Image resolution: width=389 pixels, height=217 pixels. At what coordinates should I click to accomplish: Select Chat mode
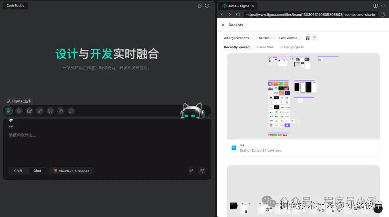(37, 171)
